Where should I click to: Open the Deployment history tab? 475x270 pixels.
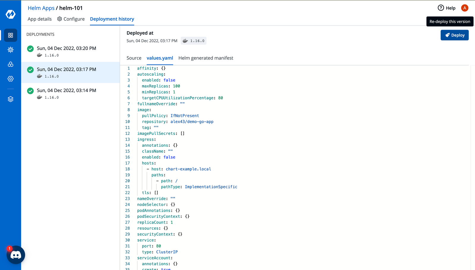coord(112,19)
